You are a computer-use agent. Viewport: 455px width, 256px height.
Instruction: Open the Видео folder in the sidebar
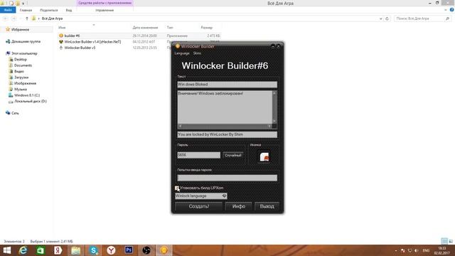pos(19,71)
